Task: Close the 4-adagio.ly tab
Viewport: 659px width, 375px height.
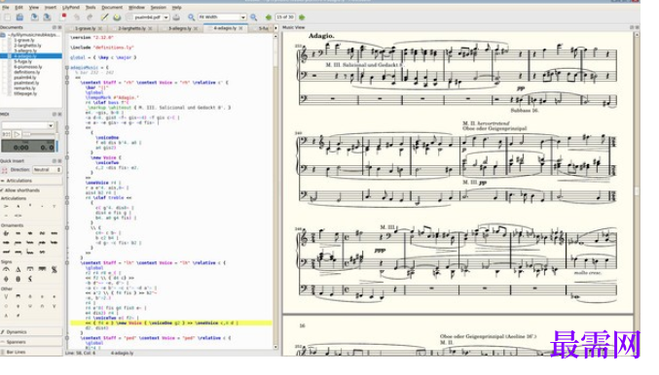Action: [240, 28]
